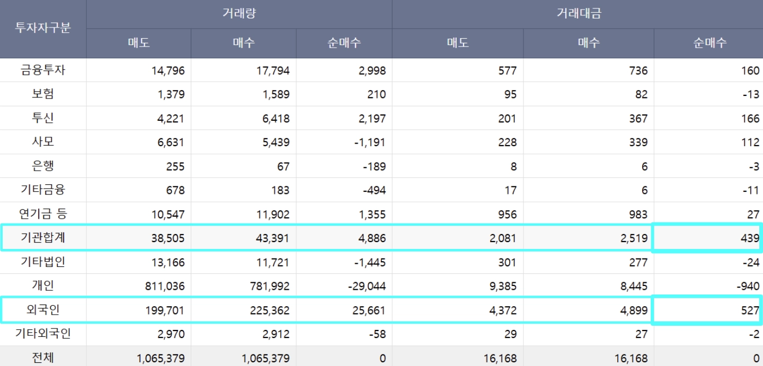Click the 외국인 row label
The height and width of the screenshot is (366, 763).
pyautogui.click(x=43, y=310)
